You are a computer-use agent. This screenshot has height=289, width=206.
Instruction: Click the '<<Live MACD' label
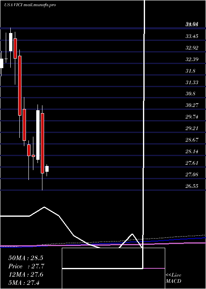[x=173, y=278]
